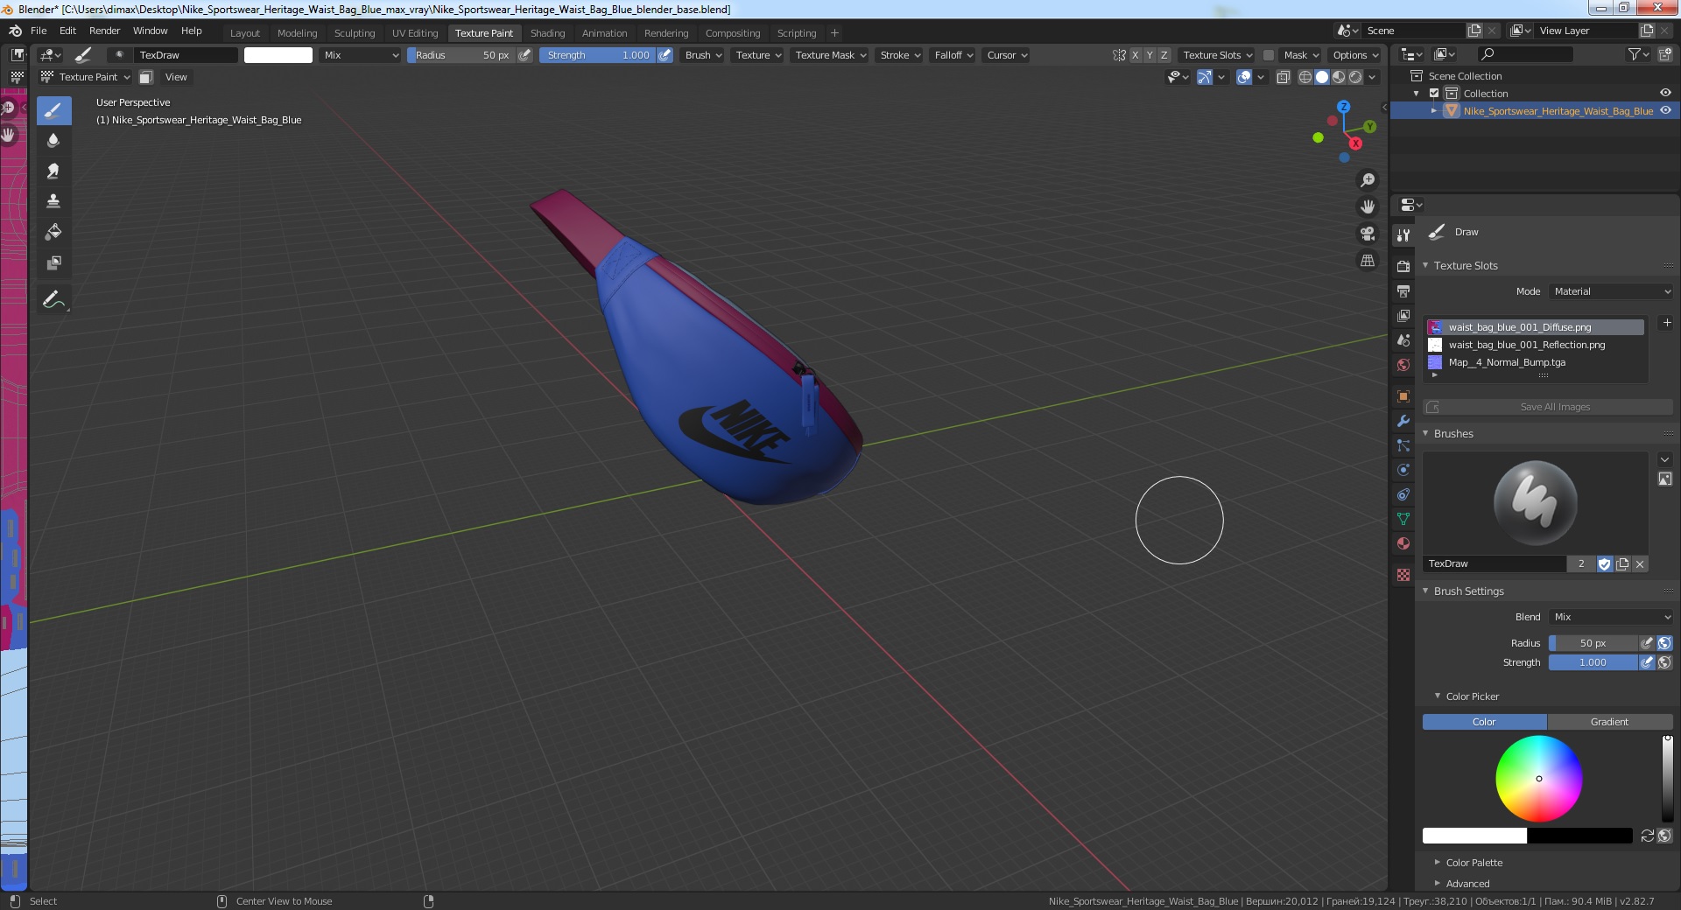
Task: Switch to Solid viewport shading
Action: [x=1322, y=77]
